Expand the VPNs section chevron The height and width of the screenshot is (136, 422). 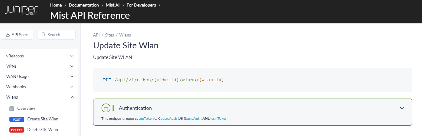72,66
